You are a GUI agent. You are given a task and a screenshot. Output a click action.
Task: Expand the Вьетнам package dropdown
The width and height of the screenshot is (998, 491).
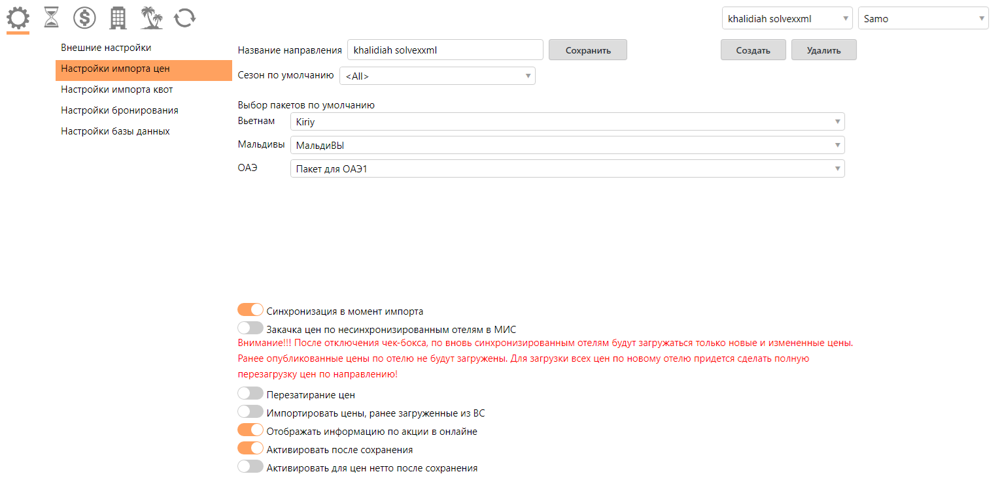click(567, 121)
